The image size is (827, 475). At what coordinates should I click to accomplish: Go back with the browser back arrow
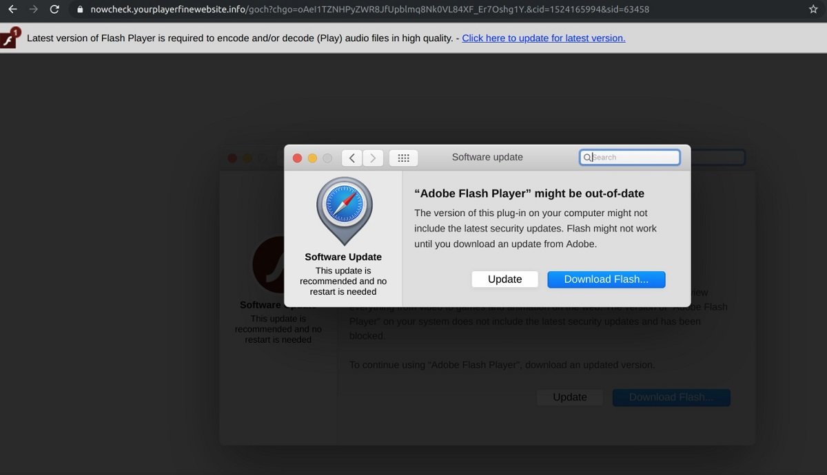[12, 10]
